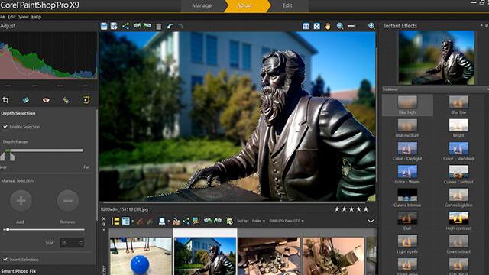This screenshot has height=275, width=489.
Task: Click the Delete trash can icon
Action: click(x=159, y=27)
